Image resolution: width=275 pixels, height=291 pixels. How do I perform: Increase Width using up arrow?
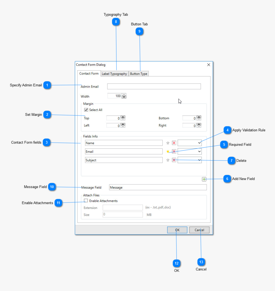124,95
